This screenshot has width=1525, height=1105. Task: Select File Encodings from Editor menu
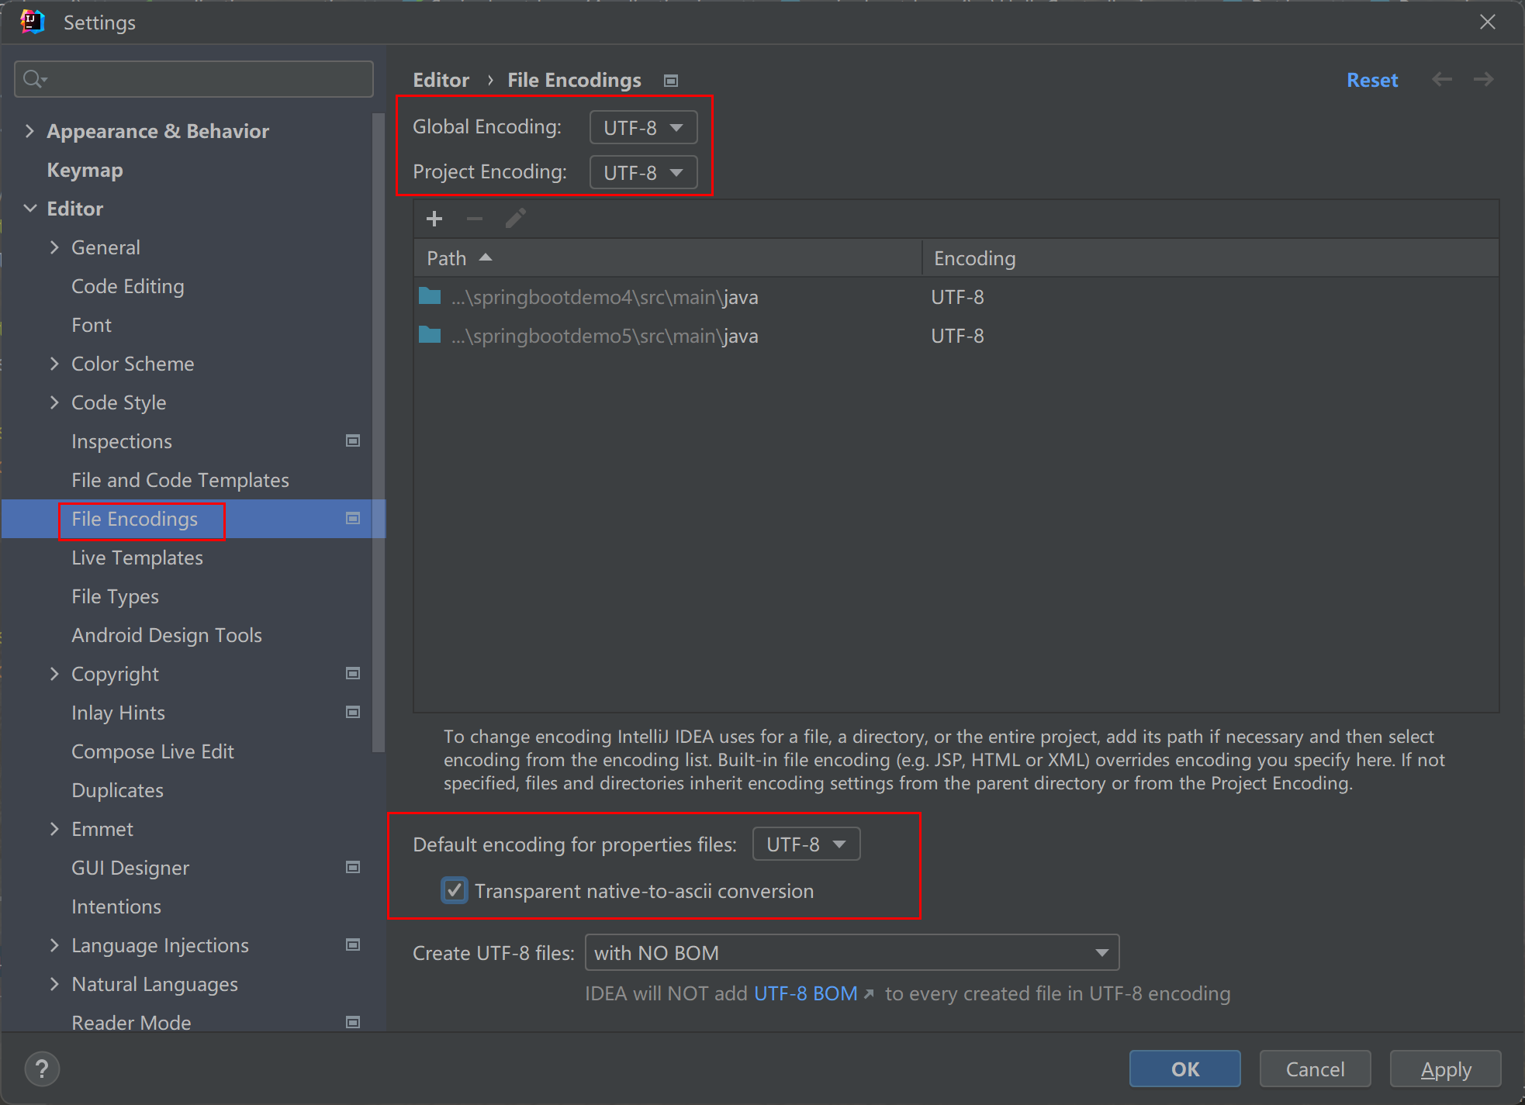point(133,518)
